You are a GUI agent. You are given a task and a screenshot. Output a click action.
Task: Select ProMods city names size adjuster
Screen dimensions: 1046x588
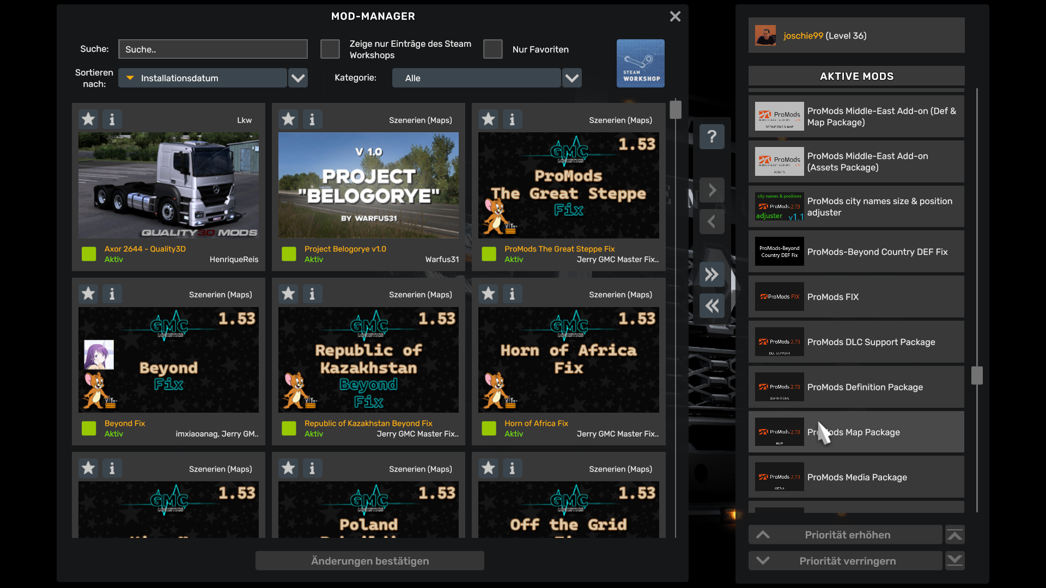856,207
